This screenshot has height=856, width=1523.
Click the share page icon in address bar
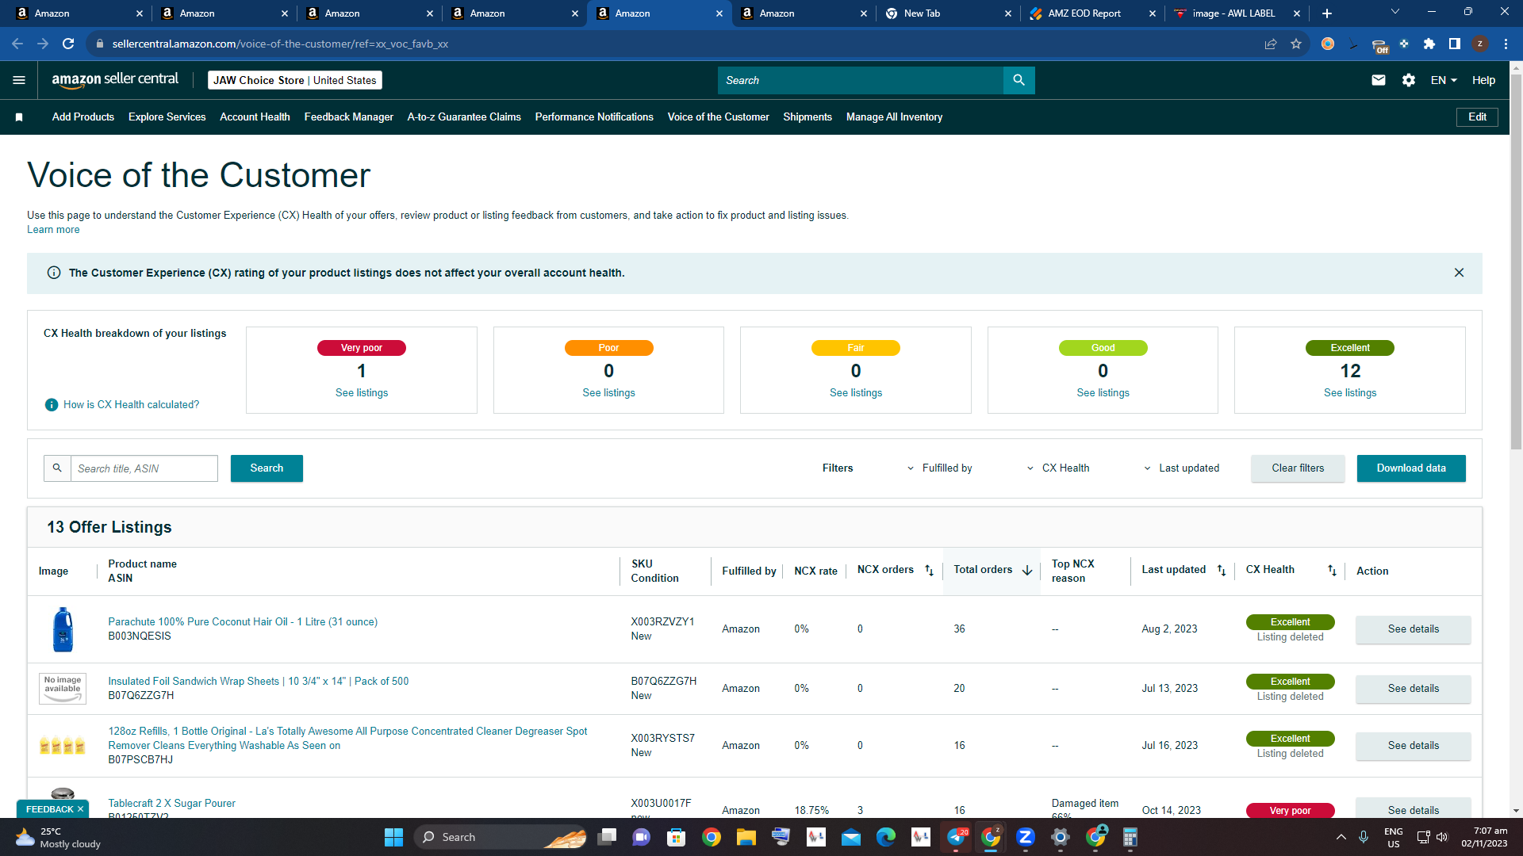pyautogui.click(x=1271, y=44)
